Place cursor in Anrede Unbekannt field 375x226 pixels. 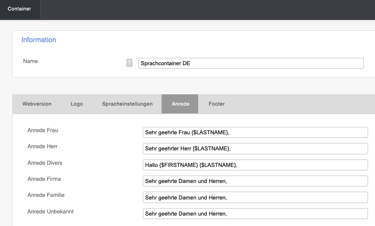pos(255,214)
